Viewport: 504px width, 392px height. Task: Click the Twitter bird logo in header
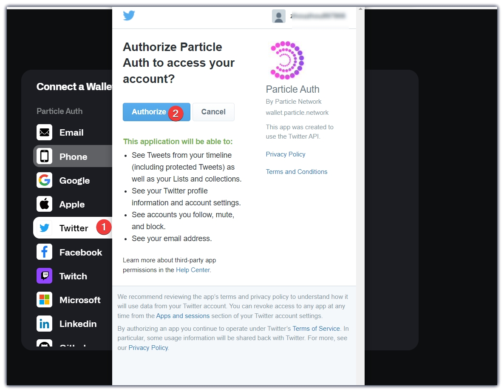click(x=129, y=16)
